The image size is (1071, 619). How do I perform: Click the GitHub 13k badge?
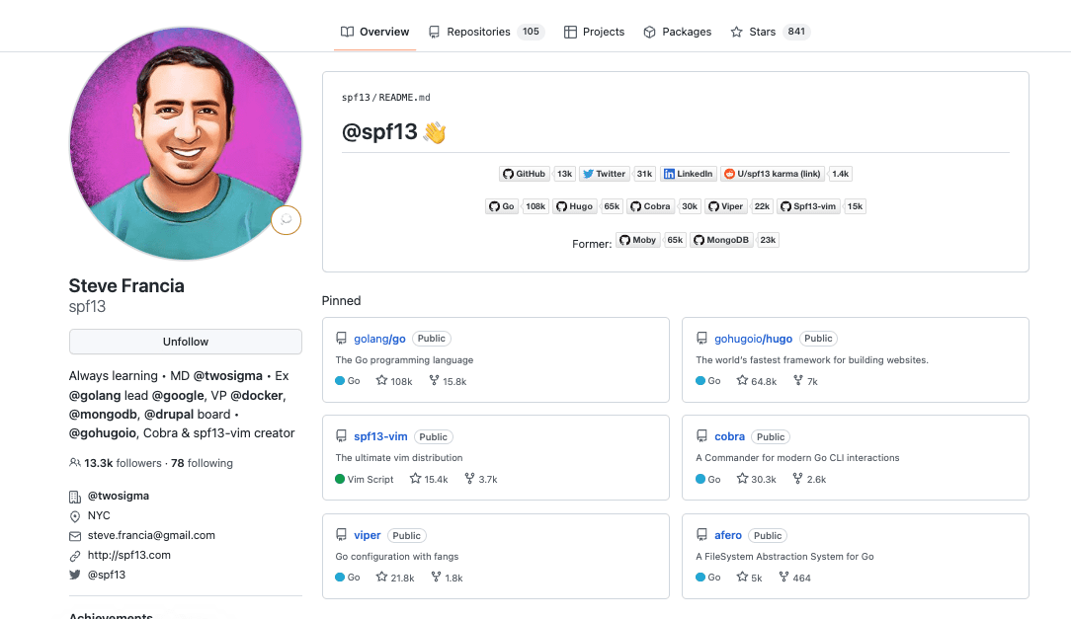click(x=537, y=174)
